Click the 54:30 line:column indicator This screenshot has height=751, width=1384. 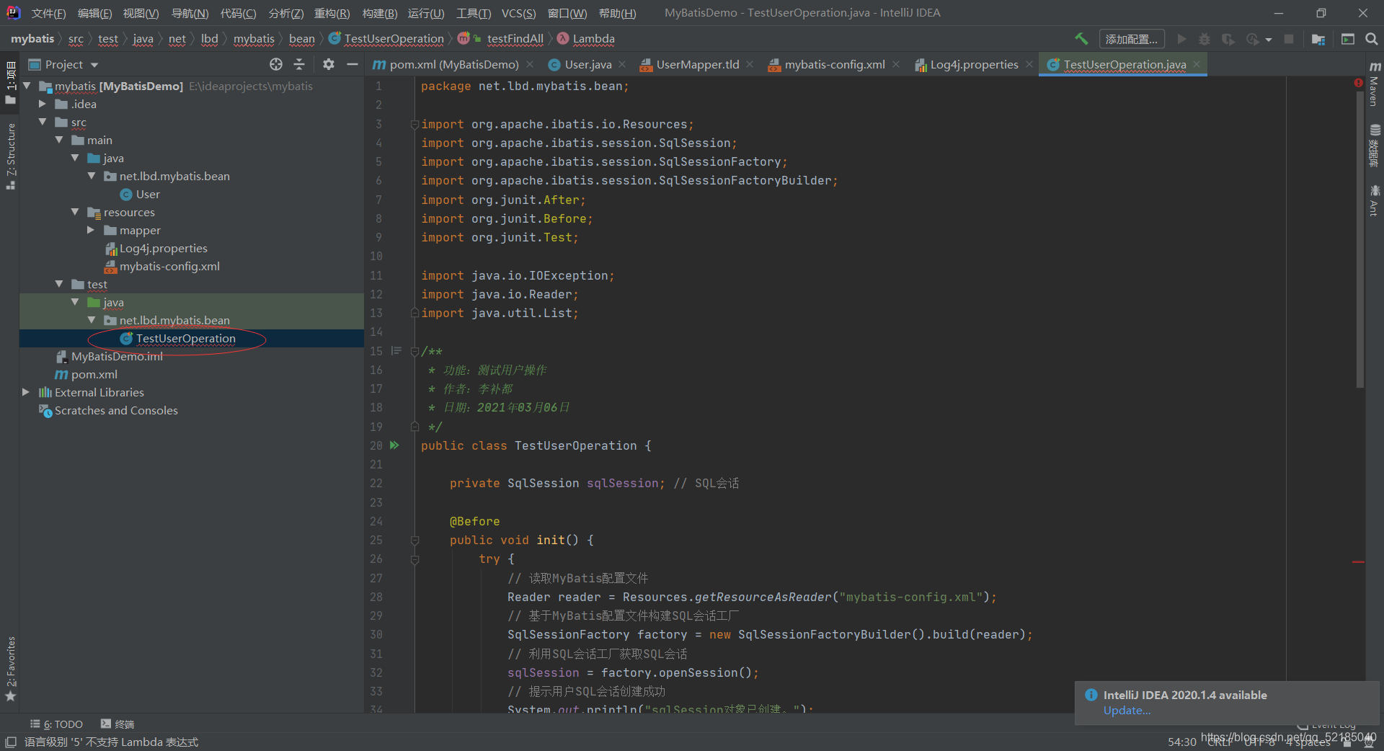pyautogui.click(x=1181, y=742)
